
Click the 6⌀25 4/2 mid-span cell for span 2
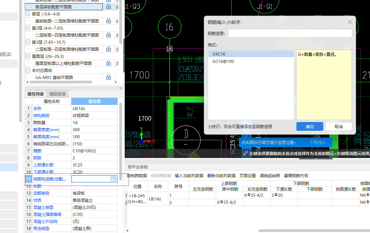pyautogui.click(x=230, y=202)
